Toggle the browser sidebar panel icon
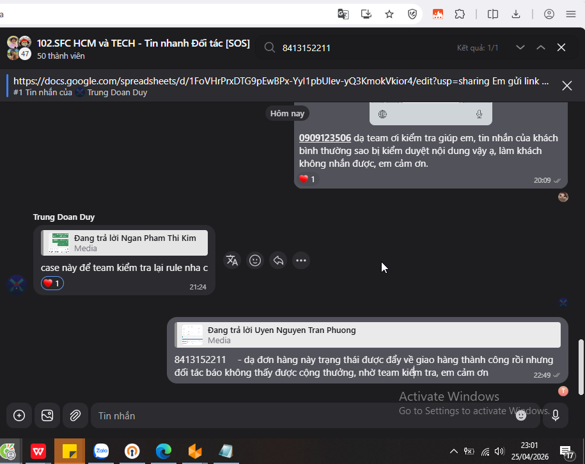585x464 pixels. pyautogui.click(x=493, y=14)
